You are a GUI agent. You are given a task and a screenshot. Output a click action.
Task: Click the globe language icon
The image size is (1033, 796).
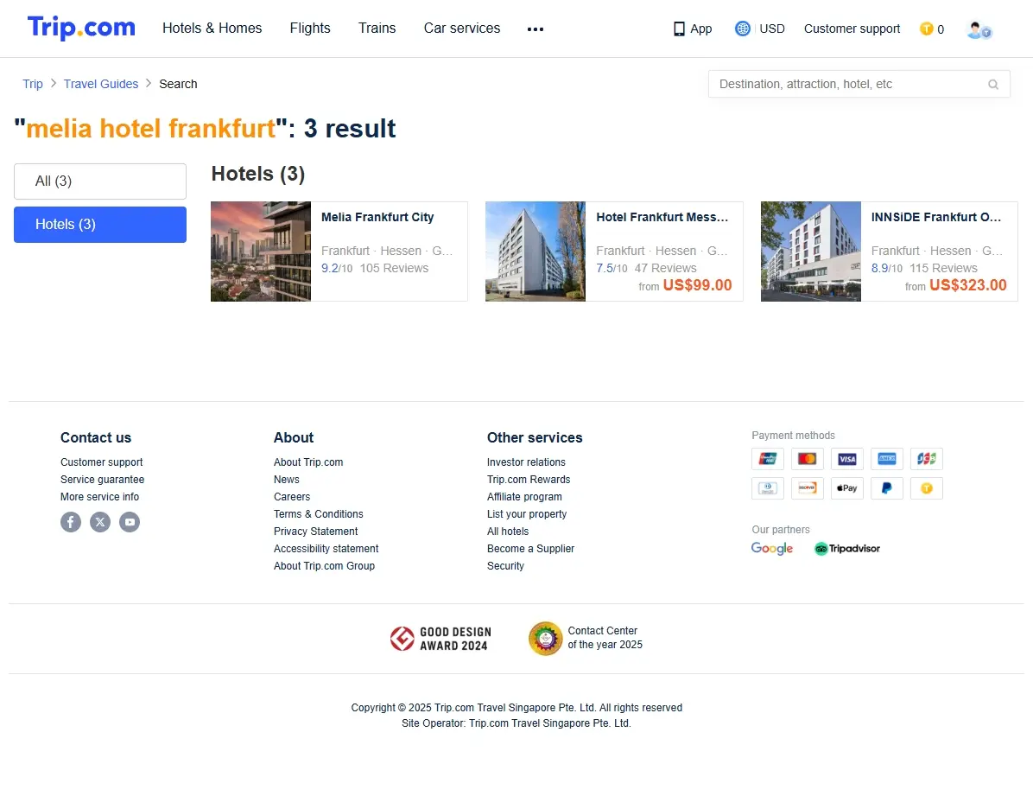tap(743, 29)
